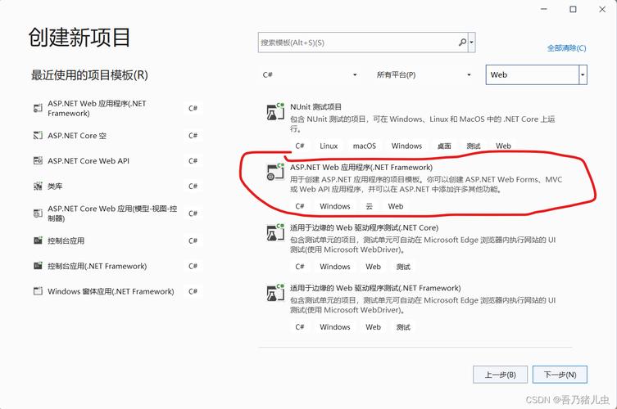Click the Linux tag under NUnit template
Viewport: 617px width, 409px height.
coord(329,146)
